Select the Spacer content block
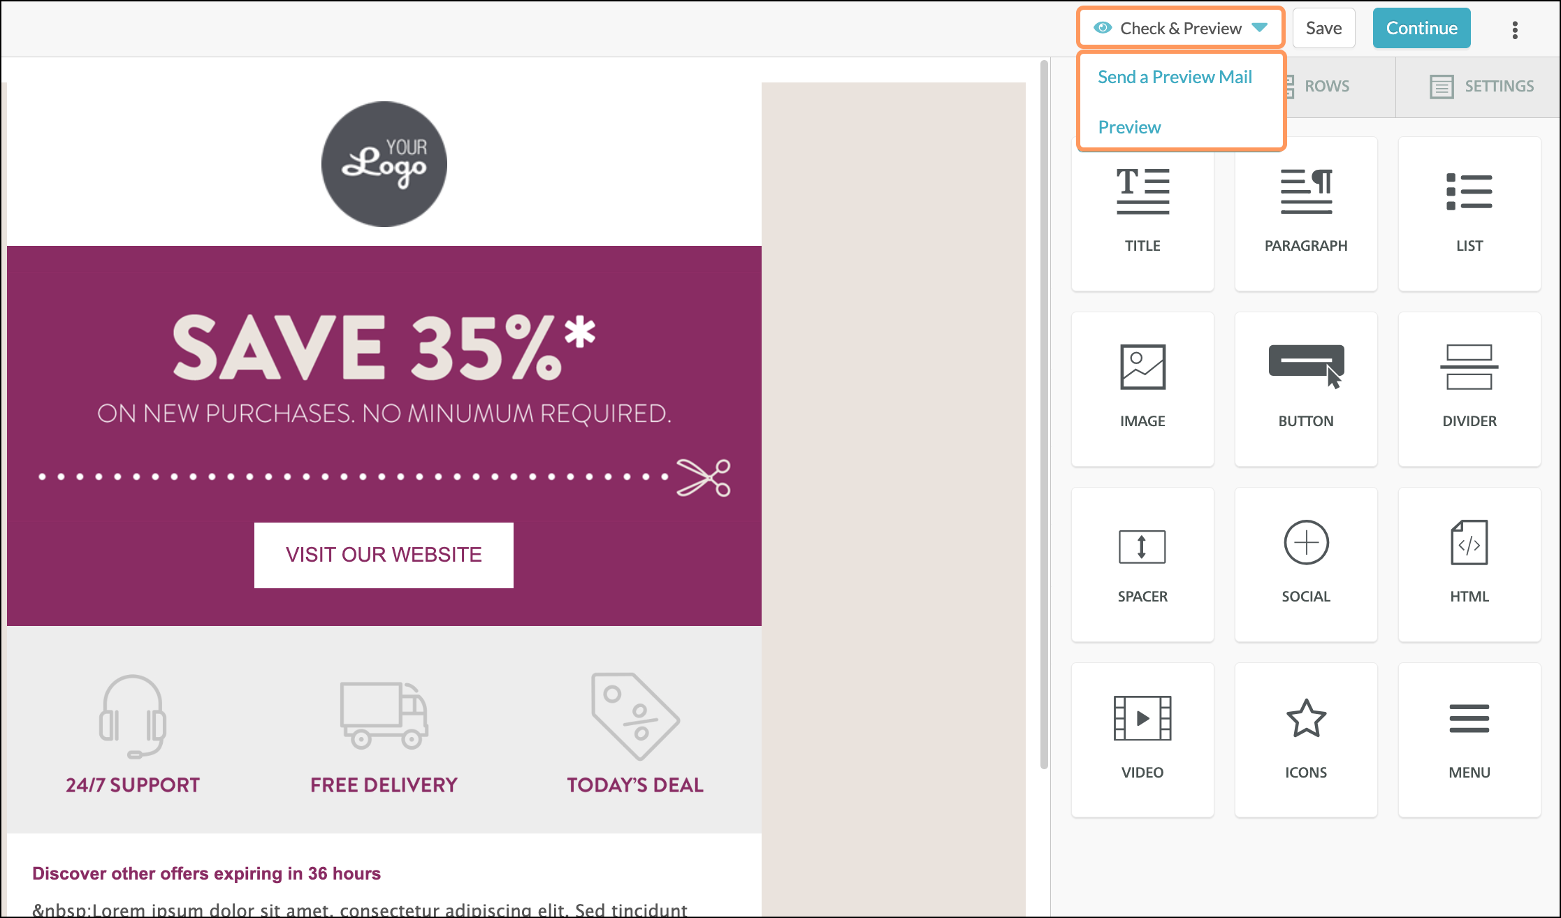This screenshot has width=1561, height=918. pyautogui.click(x=1142, y=564)
